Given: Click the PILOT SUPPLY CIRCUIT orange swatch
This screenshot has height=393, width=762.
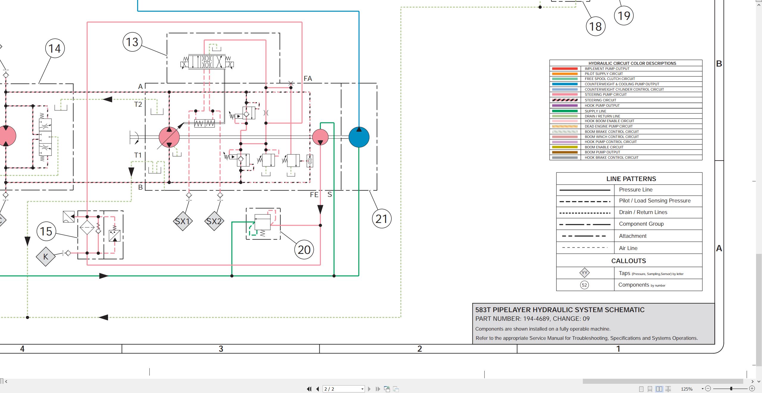Looking at the screenshot, I should (565, 74).
